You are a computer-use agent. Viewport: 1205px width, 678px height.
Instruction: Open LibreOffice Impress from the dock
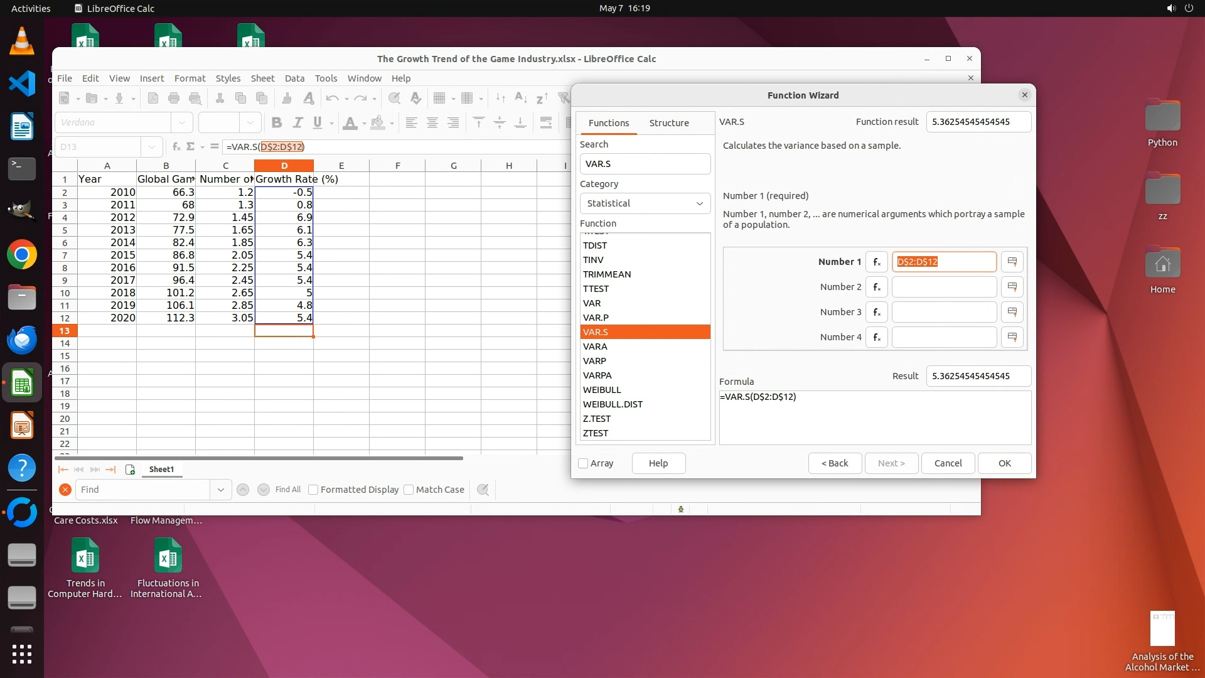pos(22,426)
